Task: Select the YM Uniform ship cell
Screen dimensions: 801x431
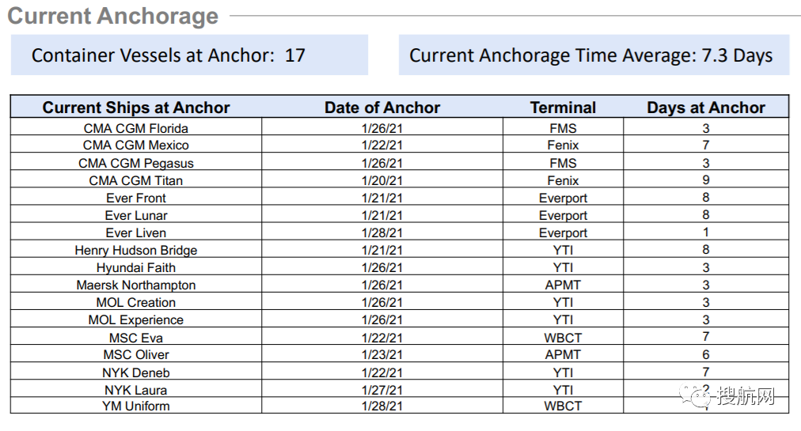Action: (x=136, y=406)
